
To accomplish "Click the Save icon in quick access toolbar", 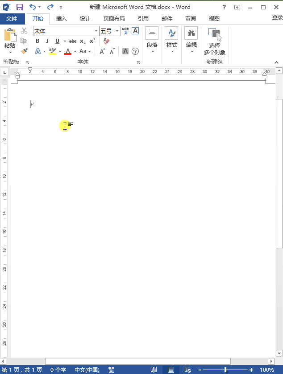I will 20,7.
